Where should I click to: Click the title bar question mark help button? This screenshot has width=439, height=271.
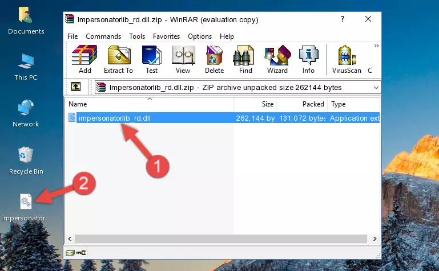tap(342, 19)
